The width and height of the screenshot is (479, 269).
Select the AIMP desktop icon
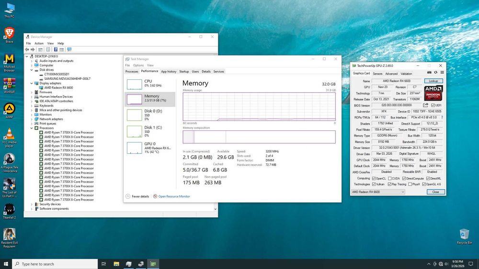coord(9,110)
